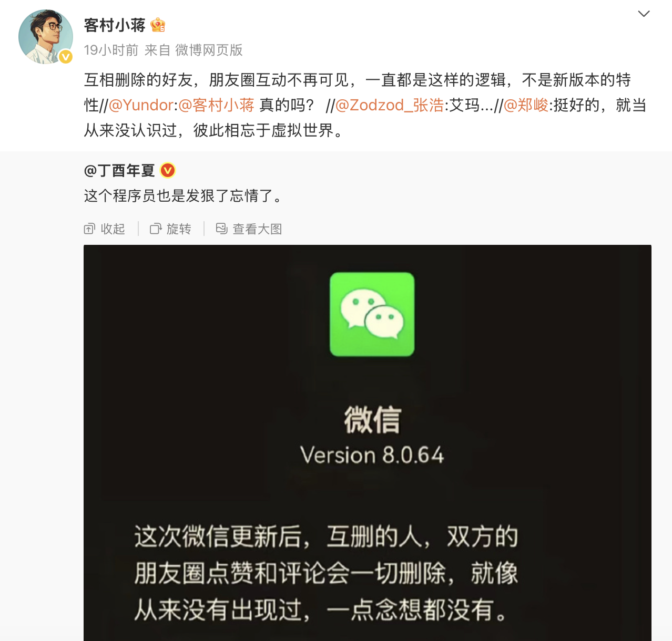
Task: Open the @客村小蒋 mention in post text
Action: (x=217, y=105)
